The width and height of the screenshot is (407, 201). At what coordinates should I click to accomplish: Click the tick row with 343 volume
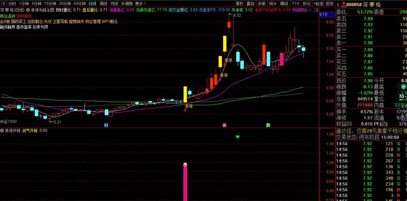coord(371,173)
